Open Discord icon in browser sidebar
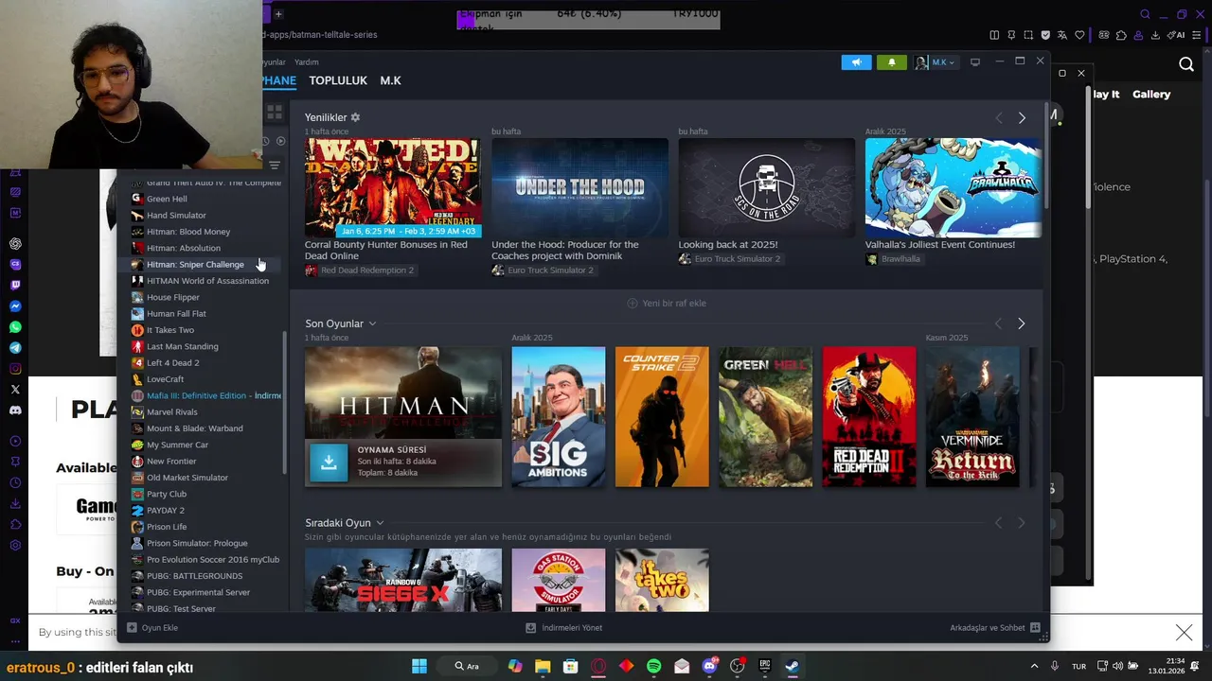The image size is (1212, 681). click(15, 410)
